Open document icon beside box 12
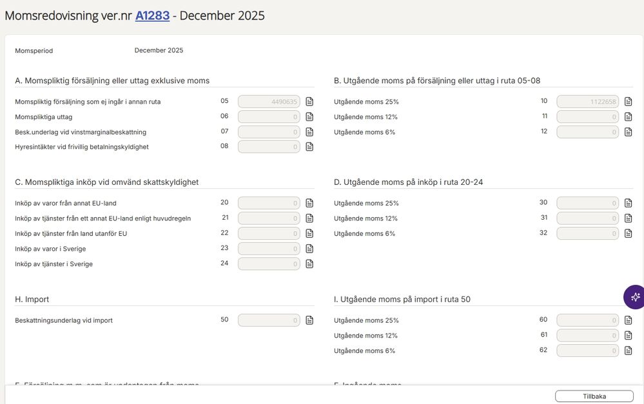644x404 pixels. click(x=628, y=132)
